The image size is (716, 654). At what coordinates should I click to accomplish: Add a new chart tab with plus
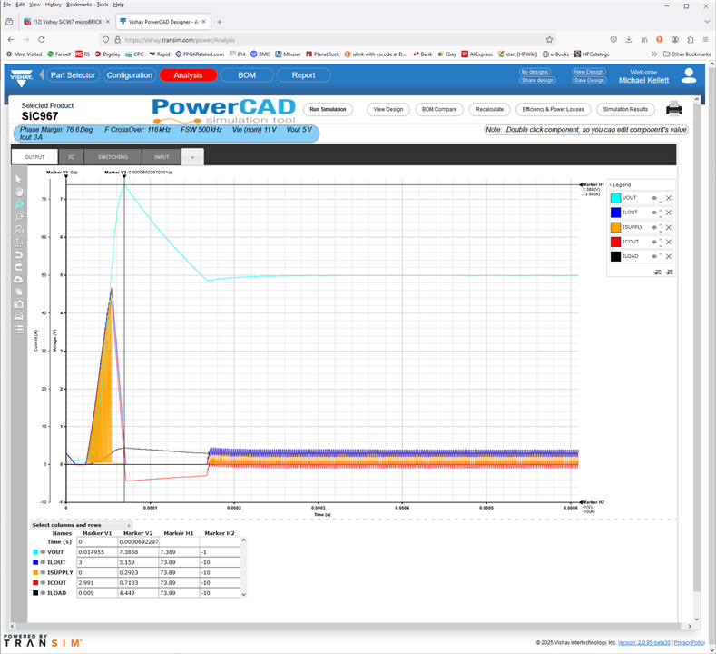192,157
